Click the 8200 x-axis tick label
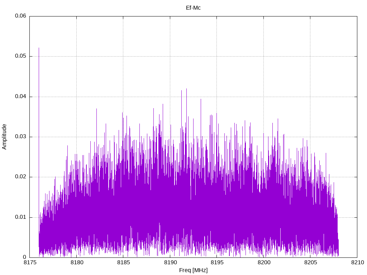 pyautogui.click(x=264, y=262)
